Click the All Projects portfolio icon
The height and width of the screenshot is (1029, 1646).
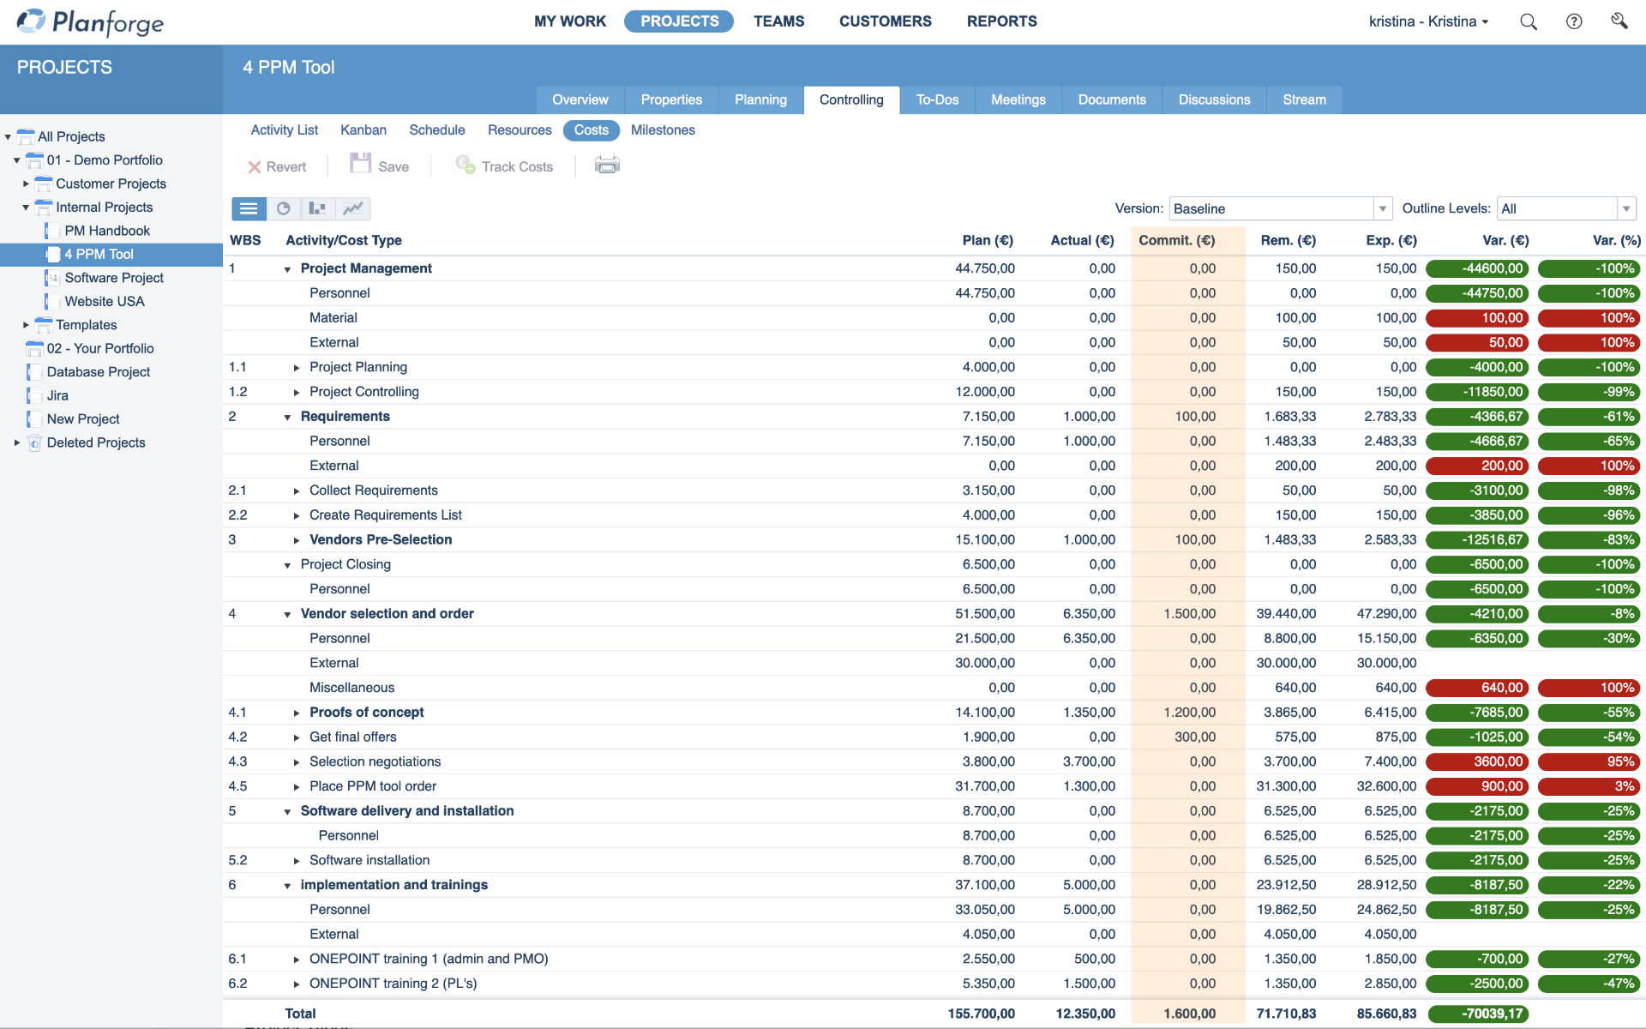point(26,136)
